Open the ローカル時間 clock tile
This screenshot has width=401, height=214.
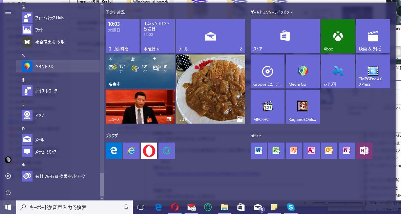coord(123,36)
